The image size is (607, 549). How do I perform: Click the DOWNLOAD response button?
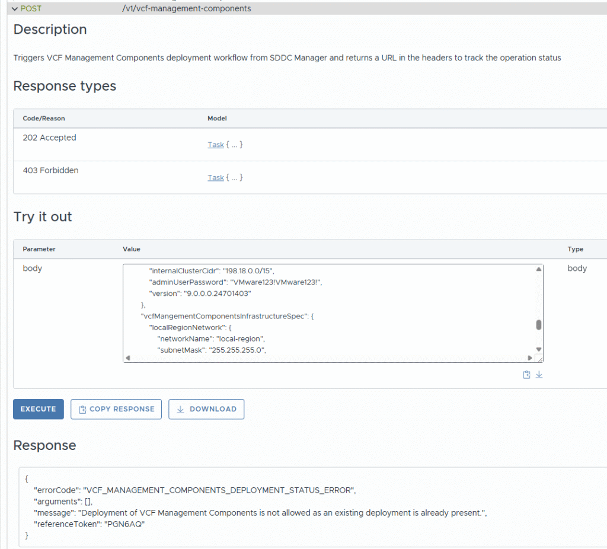pos(206,409)
